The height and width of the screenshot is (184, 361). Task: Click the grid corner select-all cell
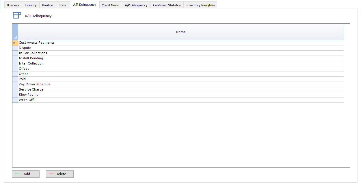[15, 32]
